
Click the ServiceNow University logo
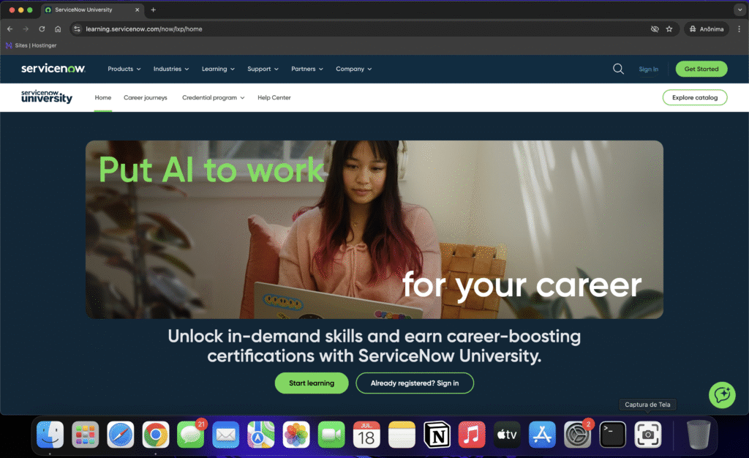coord(47,97)
